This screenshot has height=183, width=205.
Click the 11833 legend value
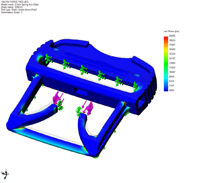[172, 67]
